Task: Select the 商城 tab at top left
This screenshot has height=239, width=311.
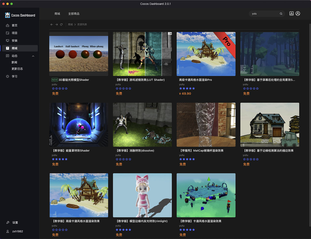Action: point(58,14)
